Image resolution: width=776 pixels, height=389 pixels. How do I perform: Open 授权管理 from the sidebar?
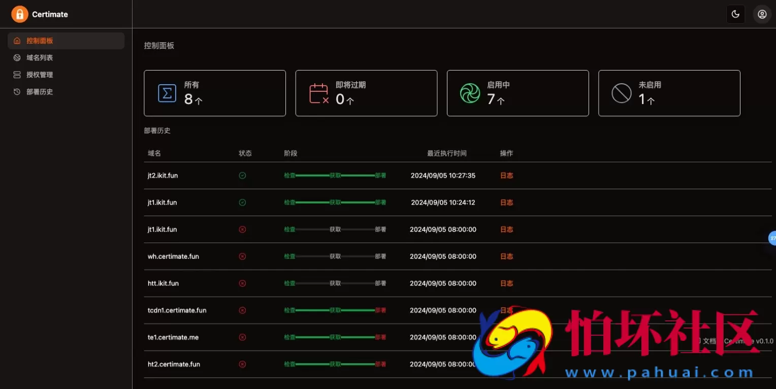pos(40,75)
